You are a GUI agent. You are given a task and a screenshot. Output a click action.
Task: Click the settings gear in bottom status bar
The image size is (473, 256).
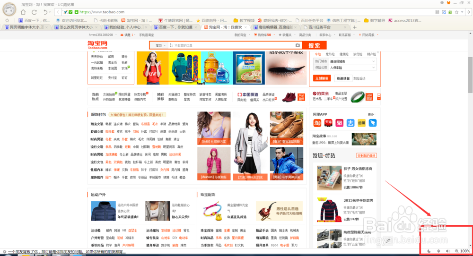coord(4,251)
